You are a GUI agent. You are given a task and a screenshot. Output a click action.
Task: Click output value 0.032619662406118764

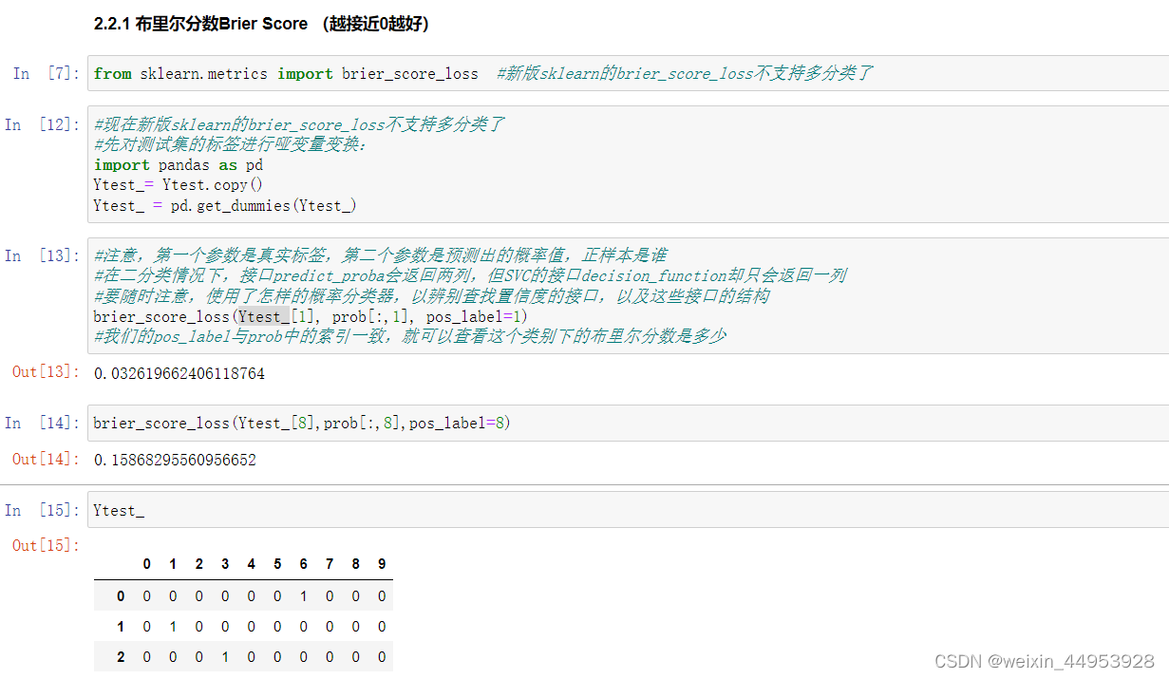(179, 373)
